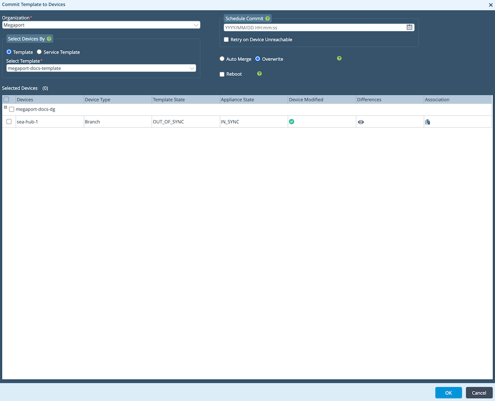Screen dimensions: 495x401
Task: Open the calendar picker for Schedule Commit
Action: (x=409, y=27)
